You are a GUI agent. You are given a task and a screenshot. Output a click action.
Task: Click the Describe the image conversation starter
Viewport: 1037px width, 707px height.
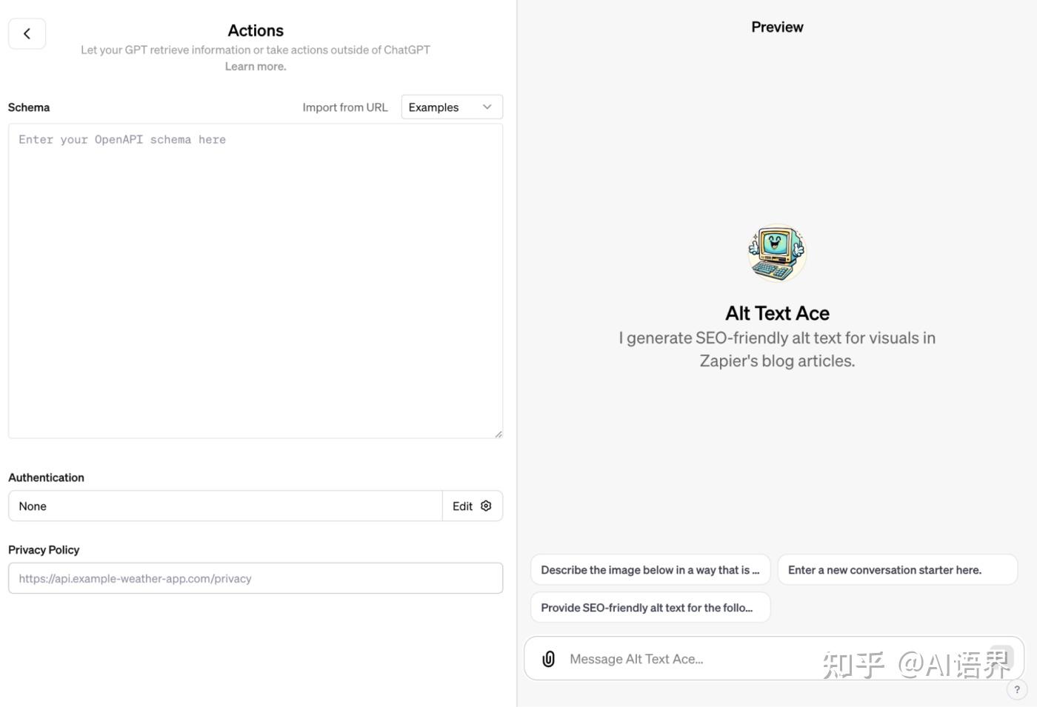650,569
